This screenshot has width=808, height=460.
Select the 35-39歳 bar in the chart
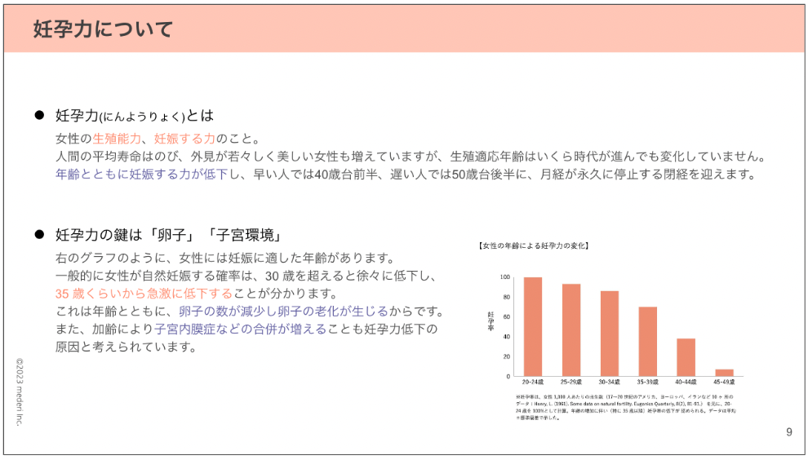click(648, 341)
